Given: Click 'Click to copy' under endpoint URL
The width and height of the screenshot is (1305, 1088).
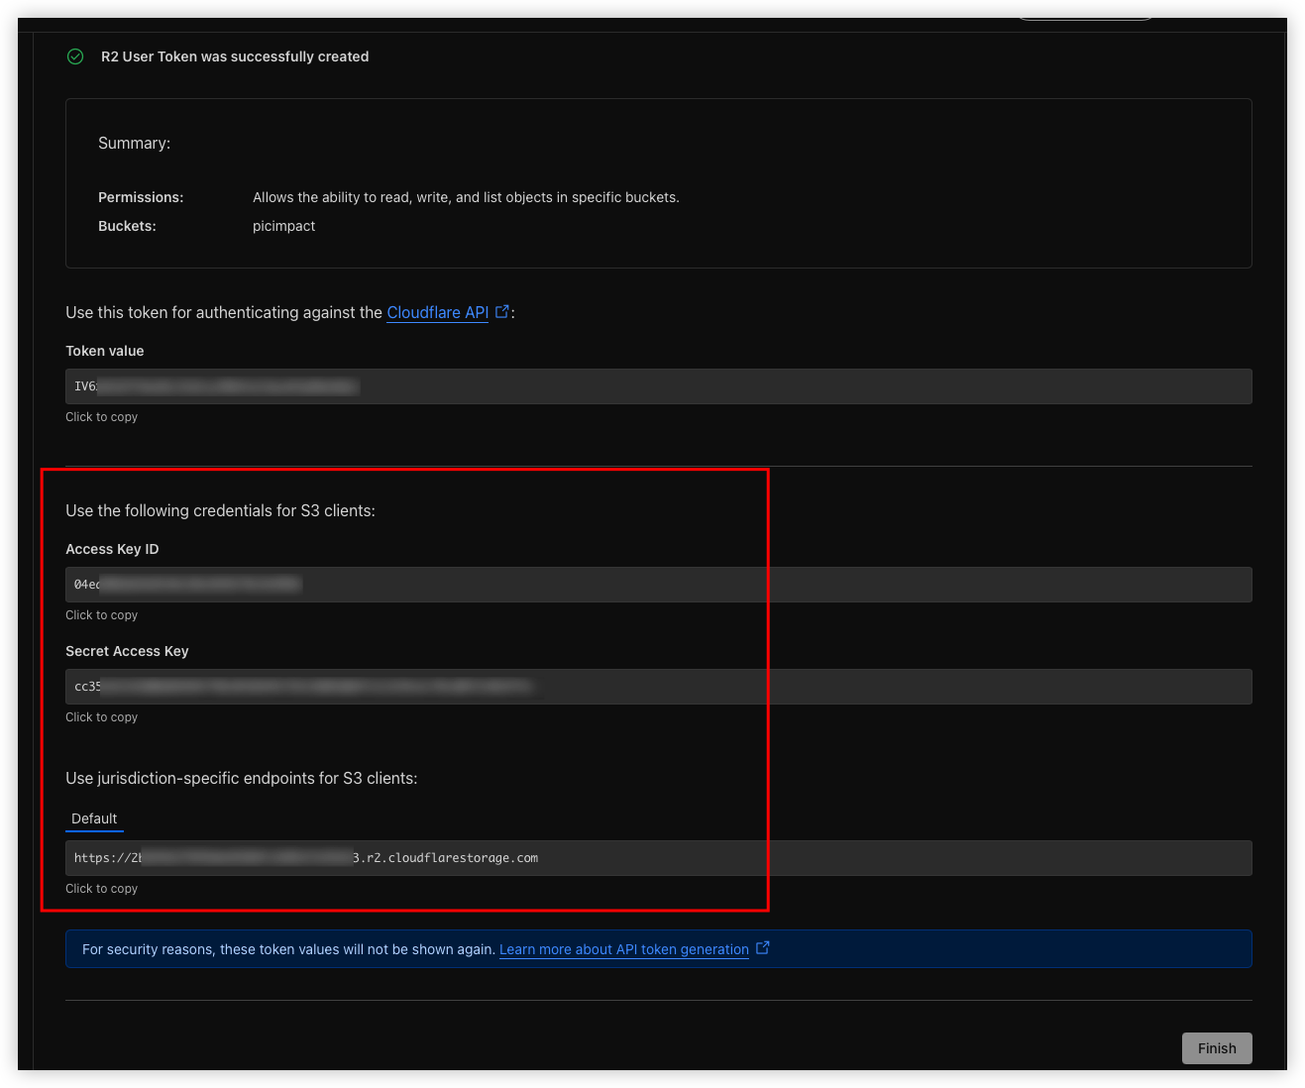Looking at the screenshot, I should click(x=101, y=889).
